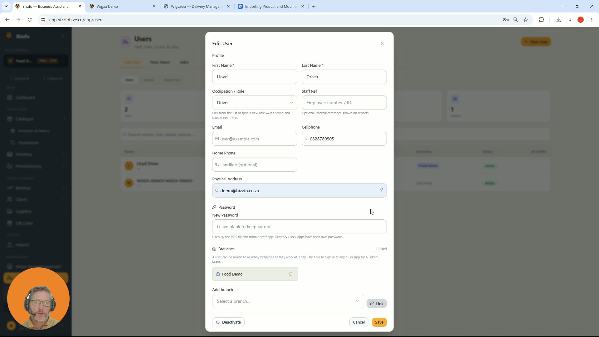This screenshot has width=599, height=337.
Task: Open the tab search dropdown arrow
Action: click(6, 6)
